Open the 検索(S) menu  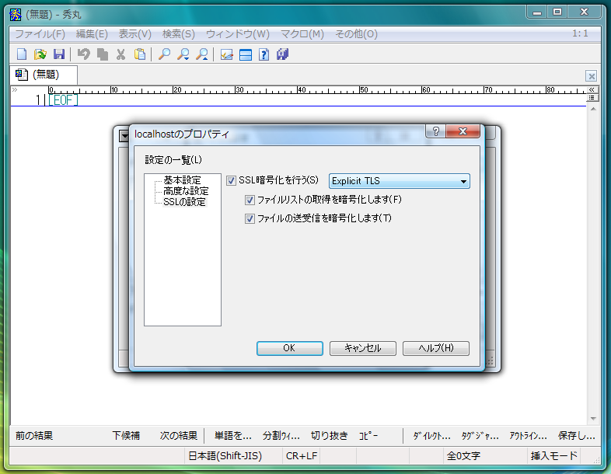click(178, 34)
